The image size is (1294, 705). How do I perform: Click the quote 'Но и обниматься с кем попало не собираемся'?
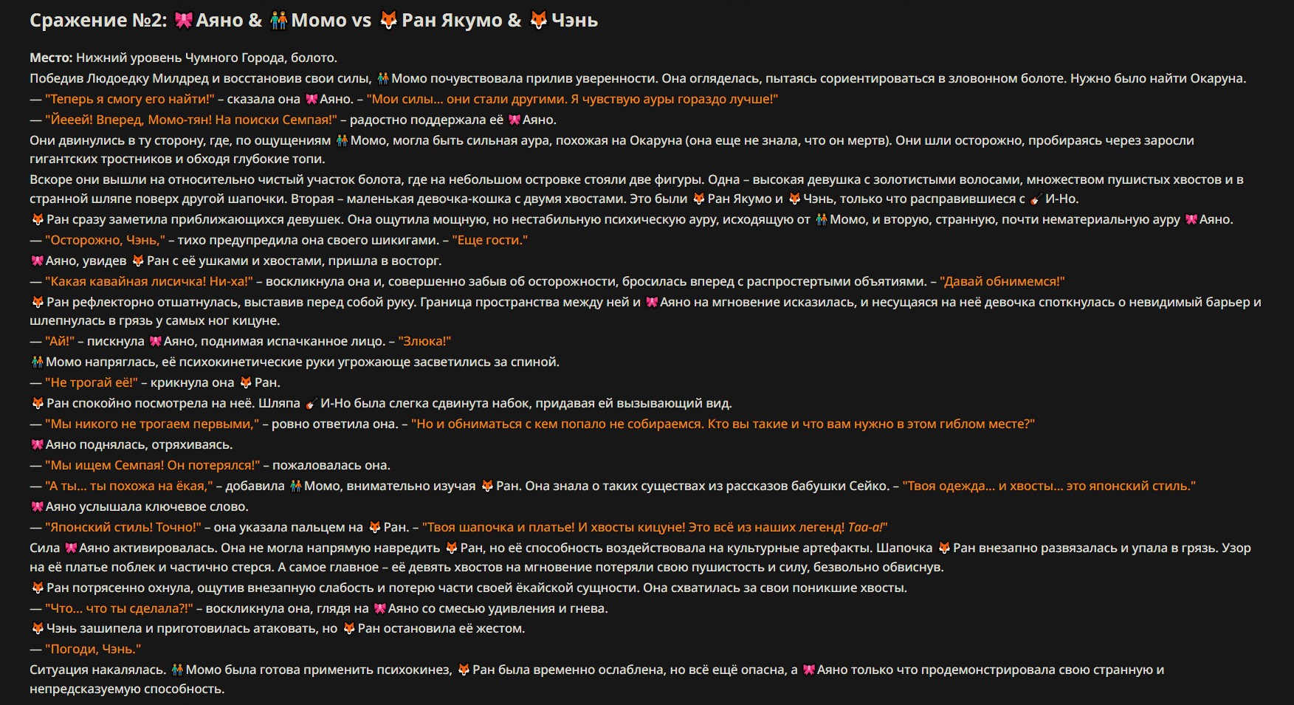click(x=557, y=424)
